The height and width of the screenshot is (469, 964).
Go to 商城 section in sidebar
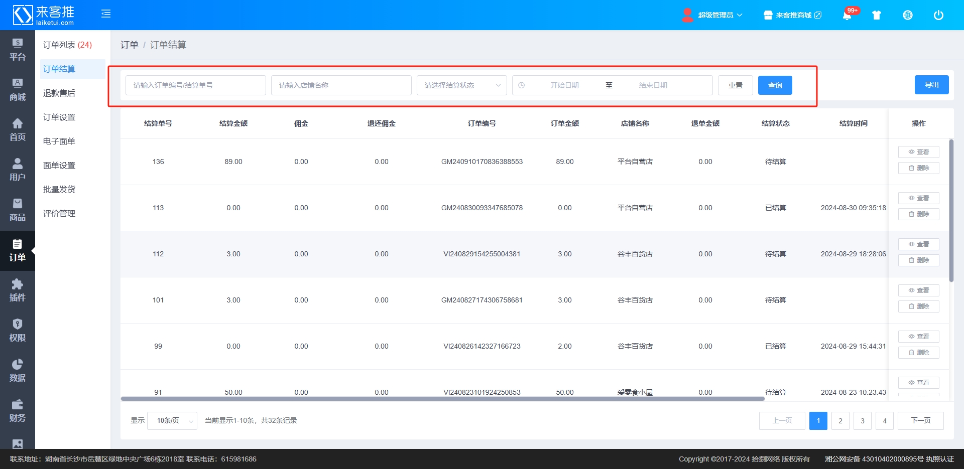(x=18, y=90)
